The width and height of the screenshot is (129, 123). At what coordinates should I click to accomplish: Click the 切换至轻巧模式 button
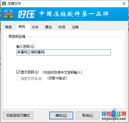(18, 115)
